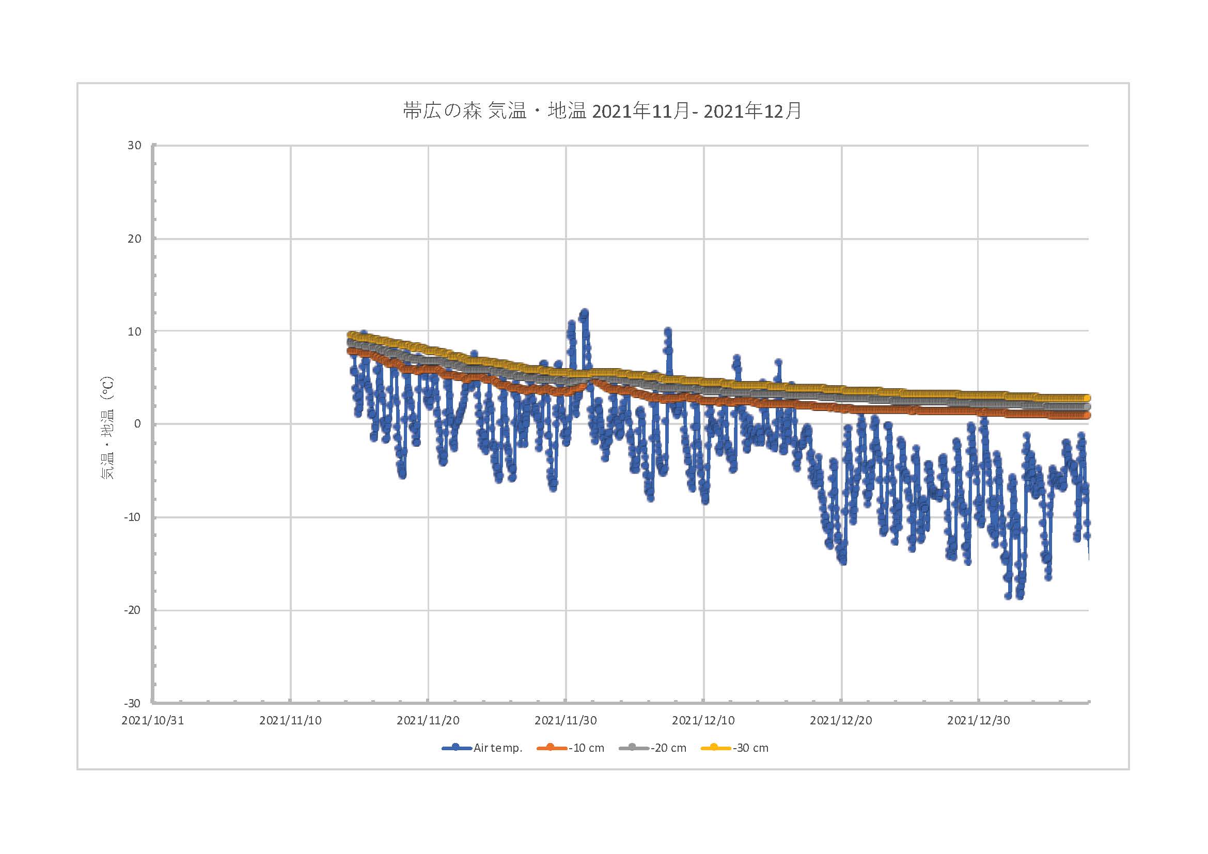Click the yellow -30 cm legend marker

[x=715, y=747]
